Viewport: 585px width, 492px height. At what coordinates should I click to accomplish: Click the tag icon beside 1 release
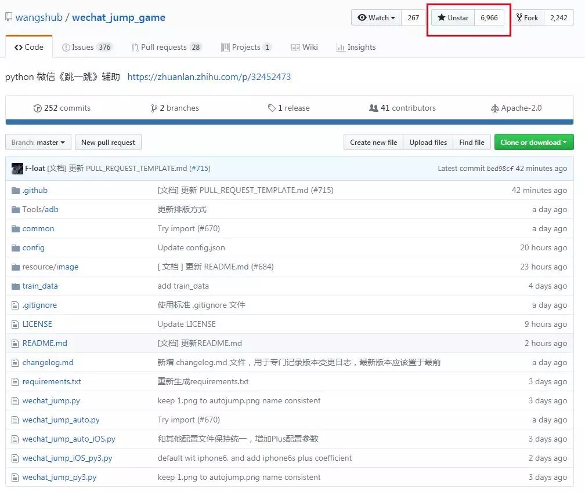[270, 108]
